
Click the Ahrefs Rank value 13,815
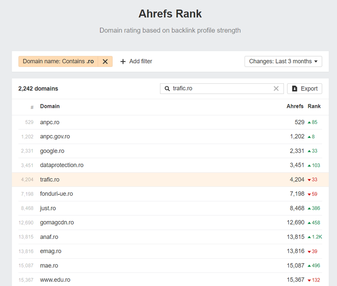click(296, 237)
